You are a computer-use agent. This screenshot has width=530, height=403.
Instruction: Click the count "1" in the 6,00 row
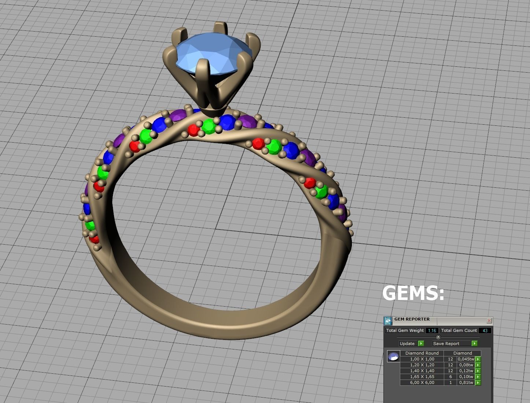point(450,382)
